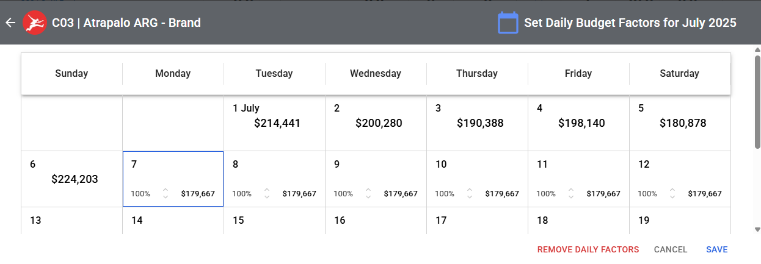
Task: Save the daily budget factors
Action: [716, 249]
